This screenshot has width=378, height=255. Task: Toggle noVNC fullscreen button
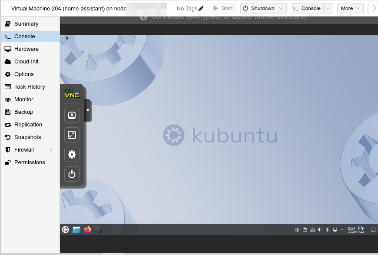point(72,135)
